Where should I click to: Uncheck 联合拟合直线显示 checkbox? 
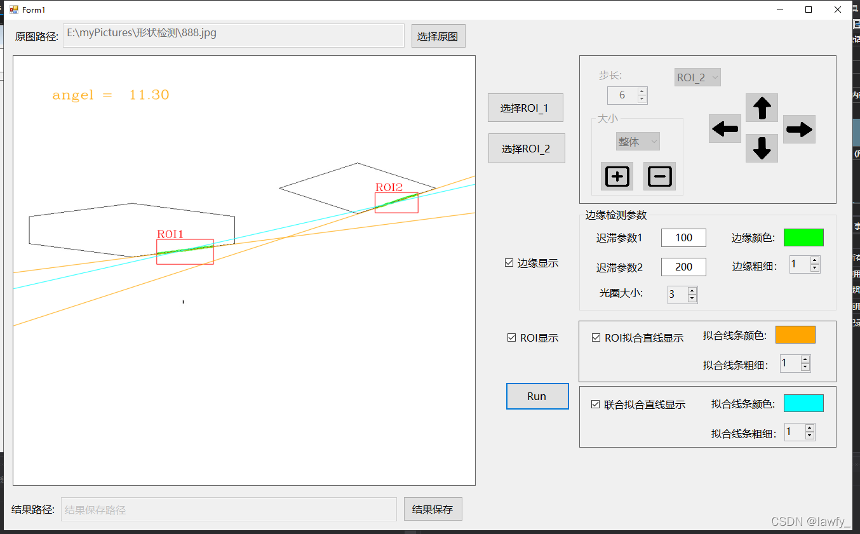[595, 404]
